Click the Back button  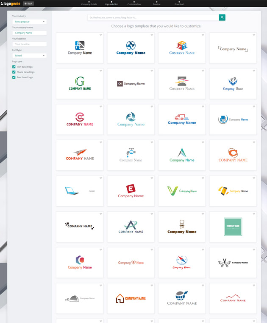(28, 3)
